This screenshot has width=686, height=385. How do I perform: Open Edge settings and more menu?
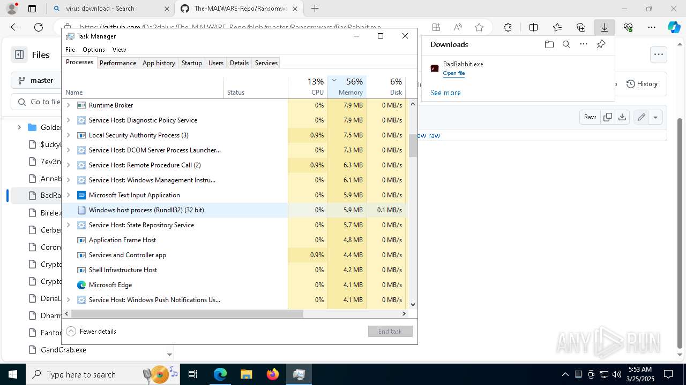tap(652, 27)
